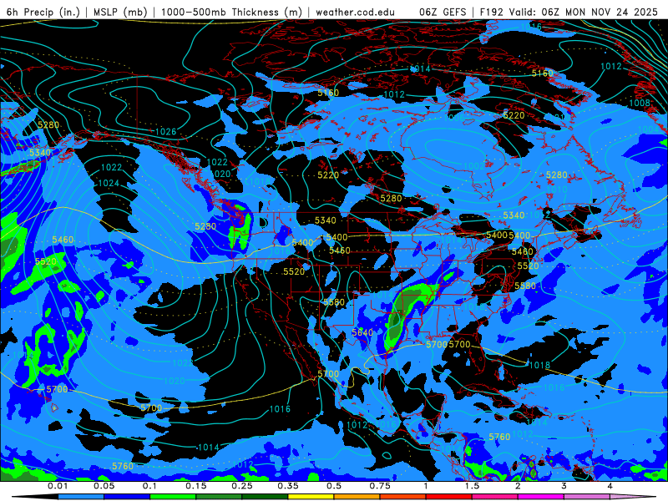Click the '6h Precip (in.)' title text

tap(43, 12)
